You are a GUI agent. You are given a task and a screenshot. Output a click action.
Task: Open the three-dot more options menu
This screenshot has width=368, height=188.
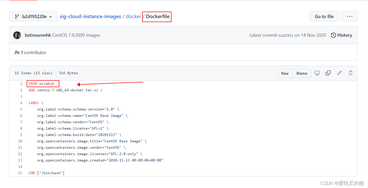click(349, 16)
